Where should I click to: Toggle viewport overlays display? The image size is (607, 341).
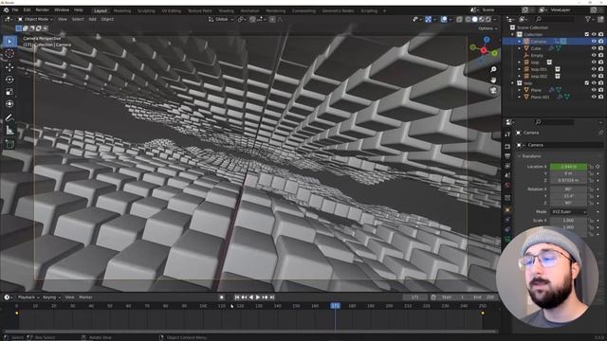(444, 19)
